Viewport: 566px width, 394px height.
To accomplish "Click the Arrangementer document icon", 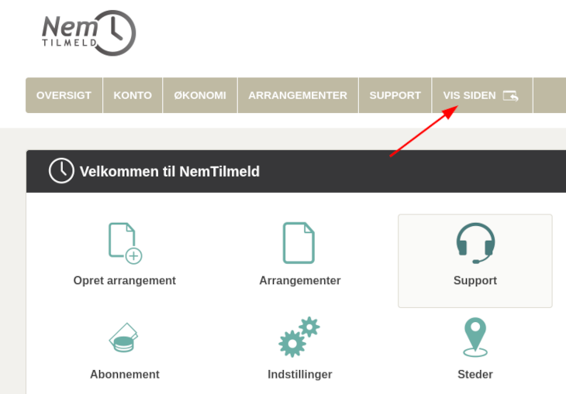I will click(x=299, y=243).
